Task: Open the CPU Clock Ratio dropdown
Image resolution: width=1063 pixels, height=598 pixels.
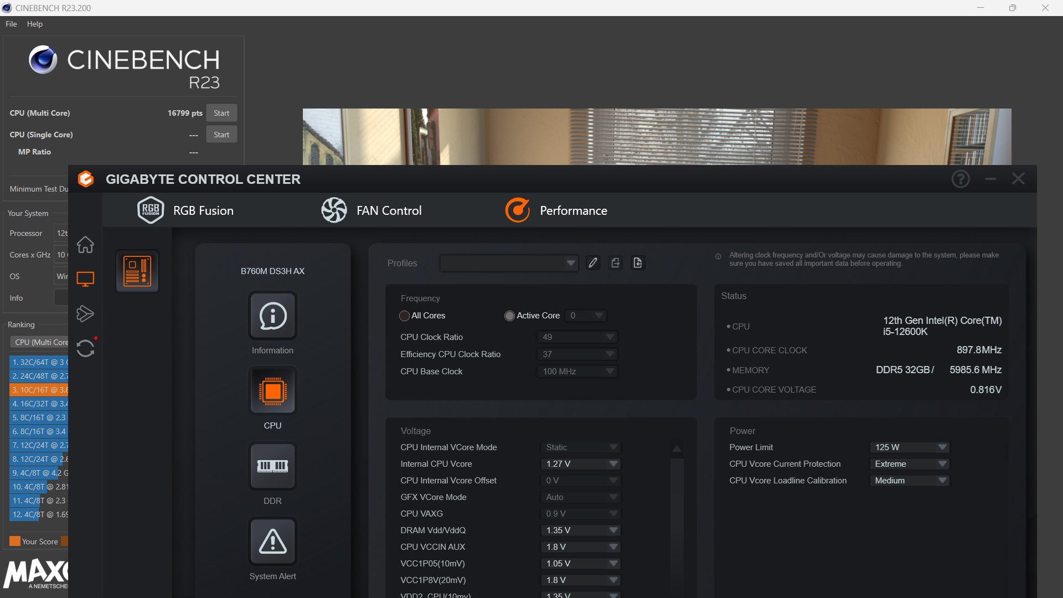Action: pos(577,337)
